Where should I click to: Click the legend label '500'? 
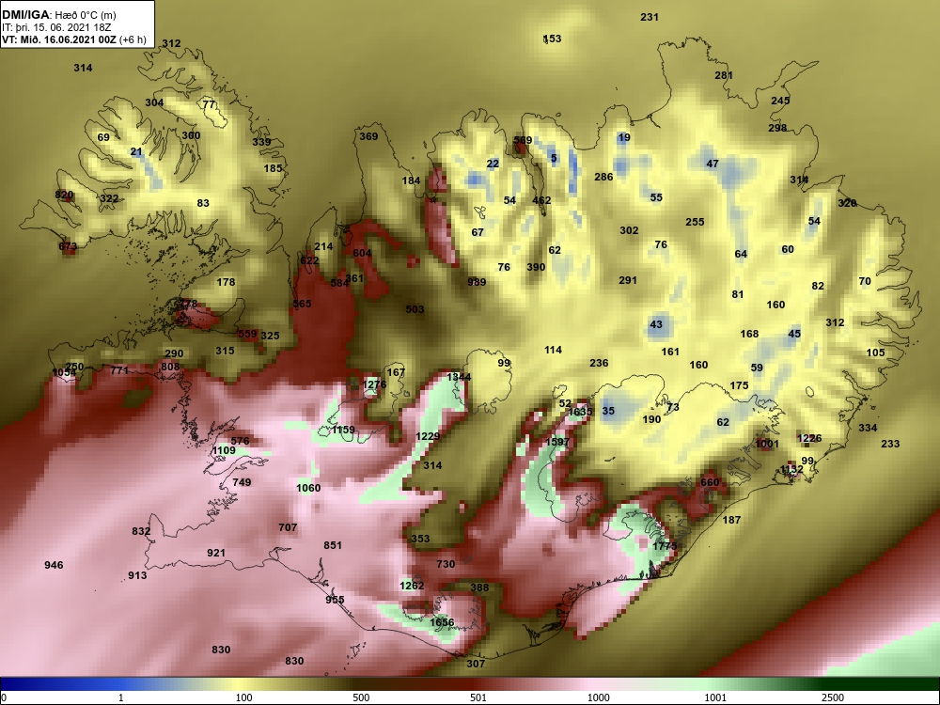pos(361,697)
